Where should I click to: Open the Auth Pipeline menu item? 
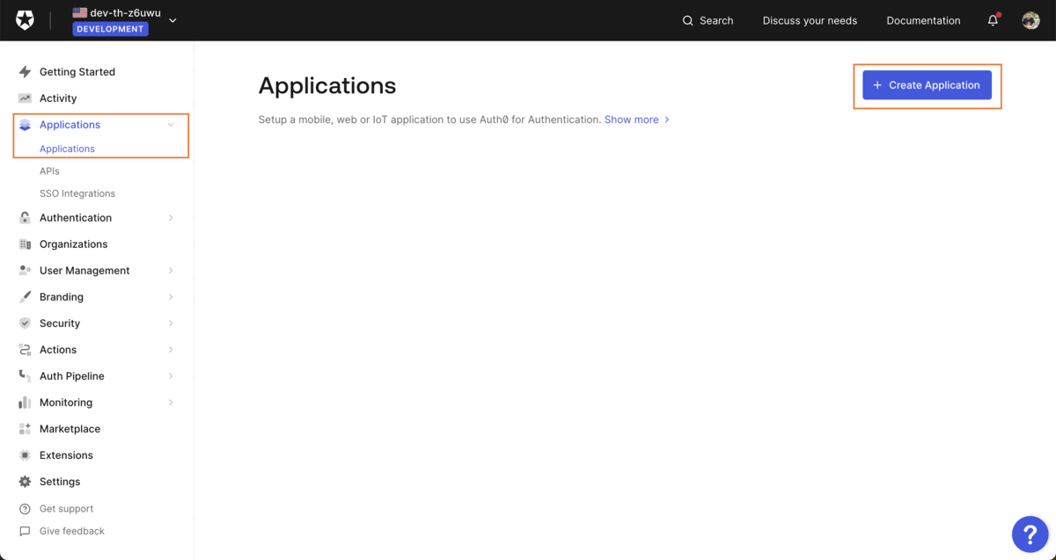pos(72,376)
